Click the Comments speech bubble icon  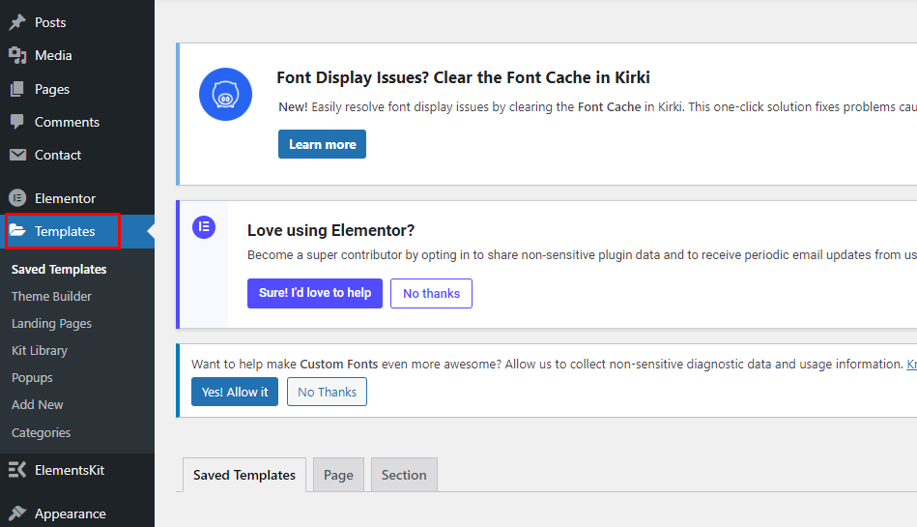tap(17, 122)
